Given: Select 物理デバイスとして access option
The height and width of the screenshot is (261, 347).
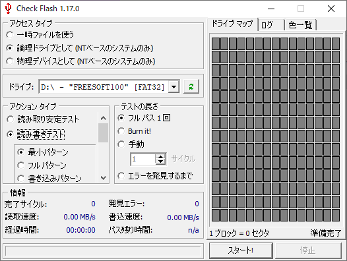Looking at the screenshot, I should point(80,61).
